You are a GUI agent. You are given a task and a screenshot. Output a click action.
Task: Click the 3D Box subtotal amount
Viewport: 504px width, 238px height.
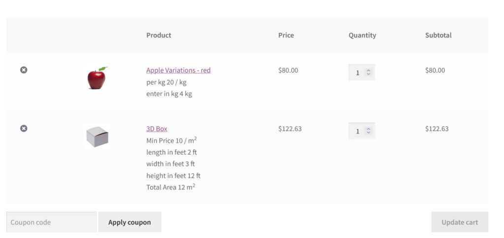[437, 129]
